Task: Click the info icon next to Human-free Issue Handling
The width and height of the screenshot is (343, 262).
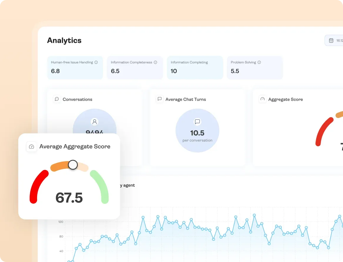Action: pyautogui.click(x=96, y=62)
